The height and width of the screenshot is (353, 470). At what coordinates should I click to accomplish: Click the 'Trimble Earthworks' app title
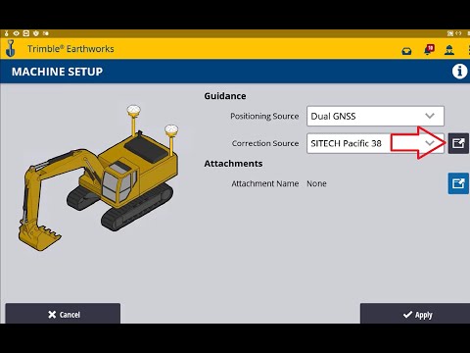tap(70, 49)
